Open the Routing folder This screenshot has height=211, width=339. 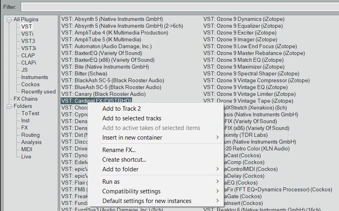(x=30, y=135)
